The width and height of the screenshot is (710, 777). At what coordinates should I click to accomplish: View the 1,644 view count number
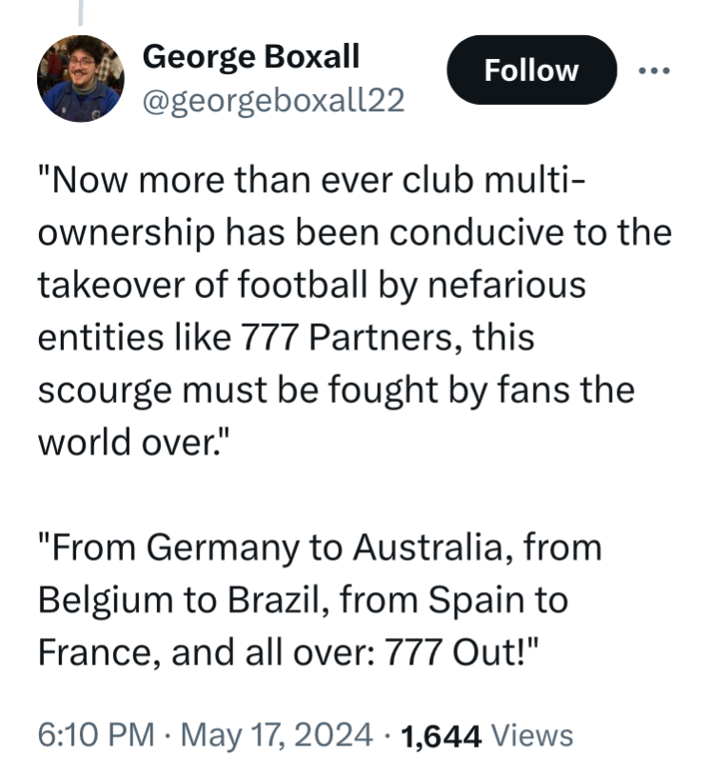pos(441,736)
